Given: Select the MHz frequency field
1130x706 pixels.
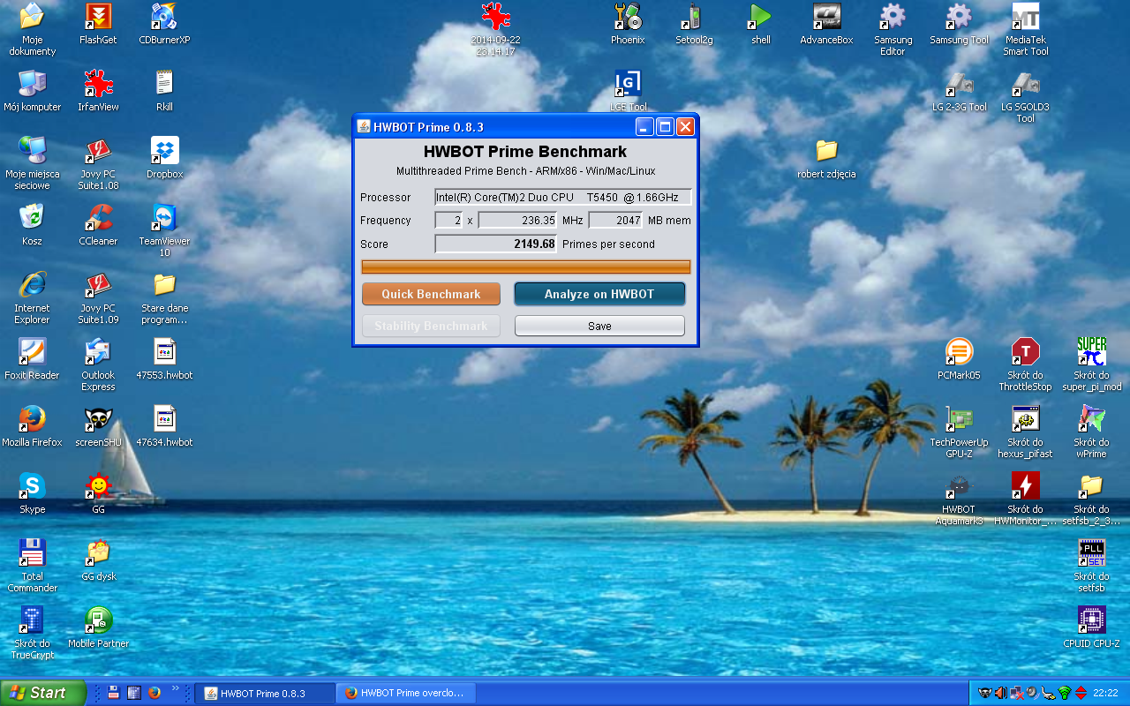Looking at the screenshot, I should (518, 221).
